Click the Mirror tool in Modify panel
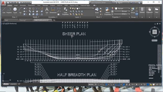This screenshot has height=92, width=163. tap(33, 11)
